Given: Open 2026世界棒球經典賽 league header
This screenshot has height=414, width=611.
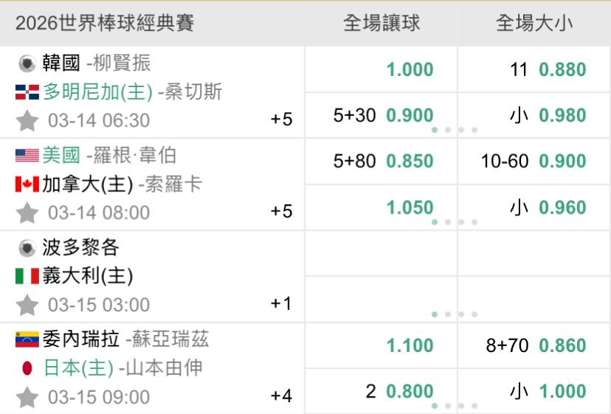Looking at the screenshot, I should [x=105, y=24].
